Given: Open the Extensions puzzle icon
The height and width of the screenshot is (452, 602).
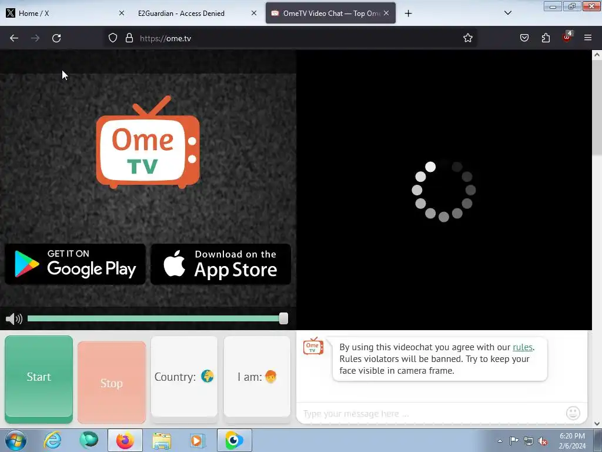Looking at the screenshot, I should [x=546, y=38].
